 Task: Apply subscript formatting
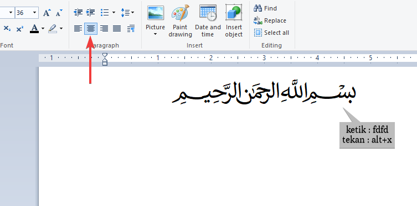pos(7,29)
